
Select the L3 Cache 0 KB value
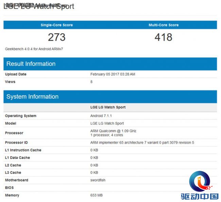coord(94,172)
